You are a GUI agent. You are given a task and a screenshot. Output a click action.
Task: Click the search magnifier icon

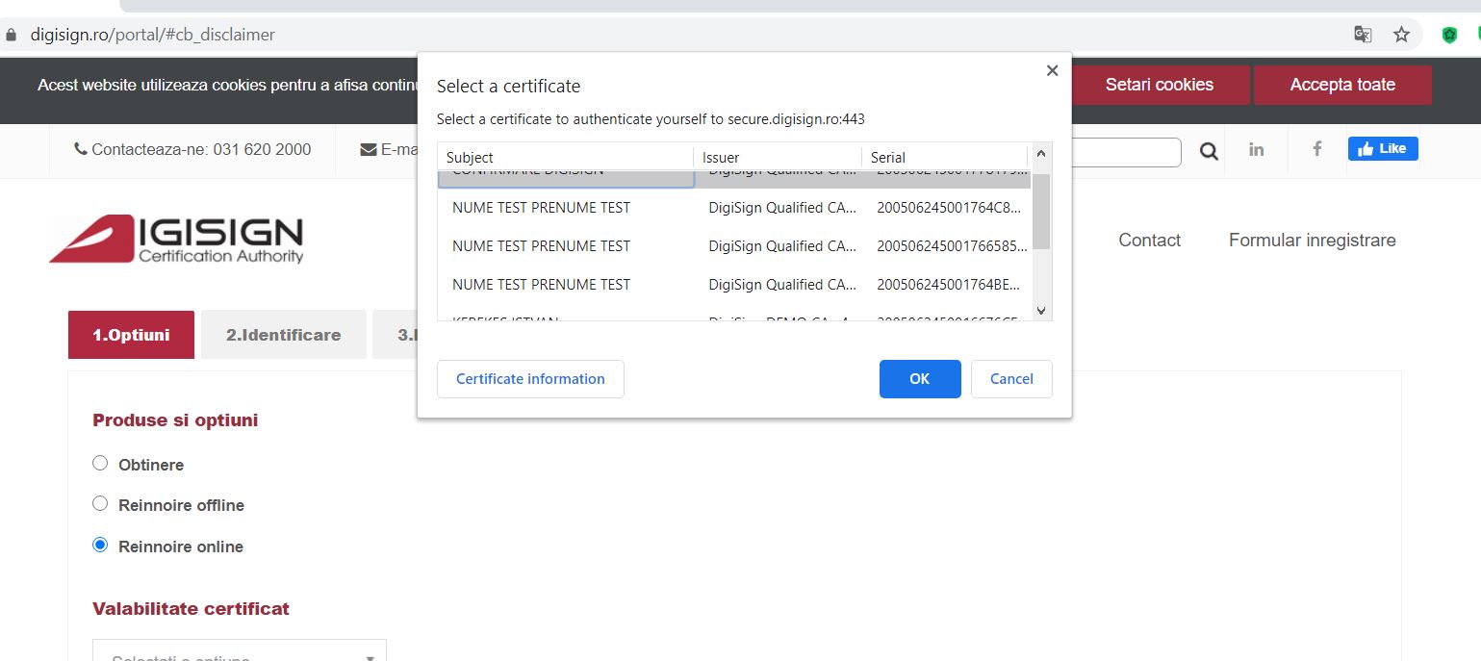tap(1209, 151)
